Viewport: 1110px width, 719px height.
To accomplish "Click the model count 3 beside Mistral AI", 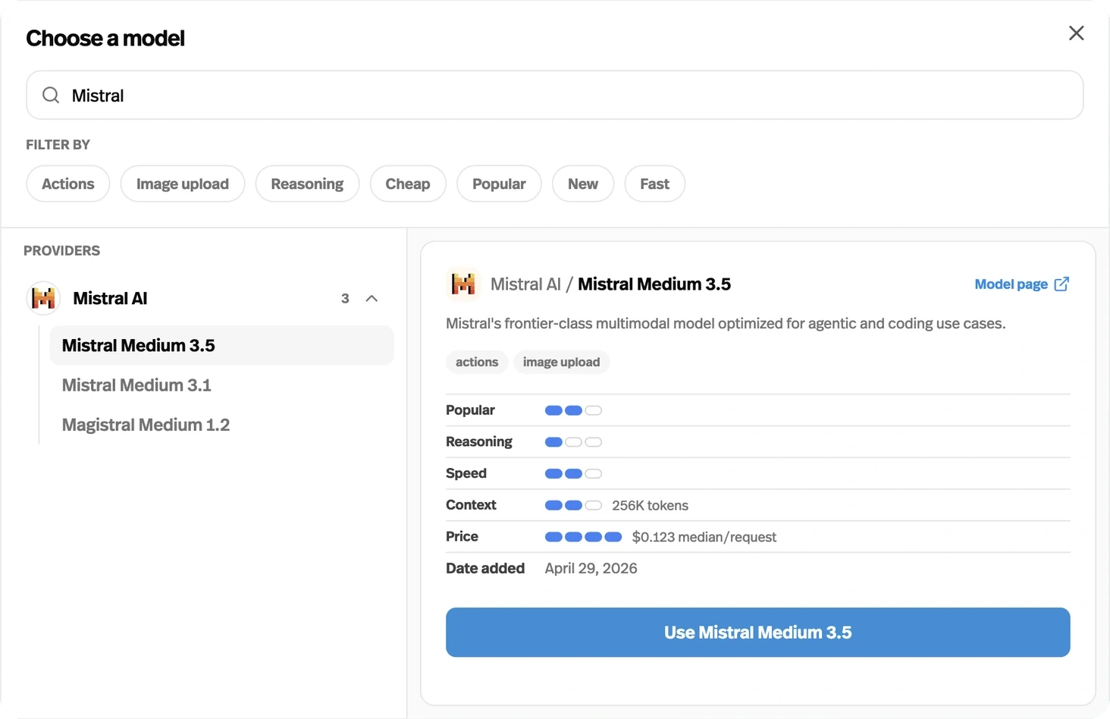I will 345,298.
